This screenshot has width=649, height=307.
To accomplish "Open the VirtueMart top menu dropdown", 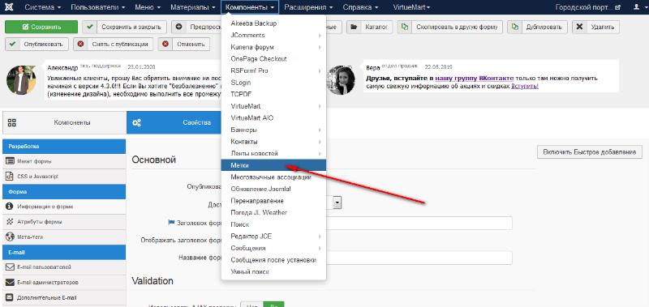I will click(x=411, y=7).
